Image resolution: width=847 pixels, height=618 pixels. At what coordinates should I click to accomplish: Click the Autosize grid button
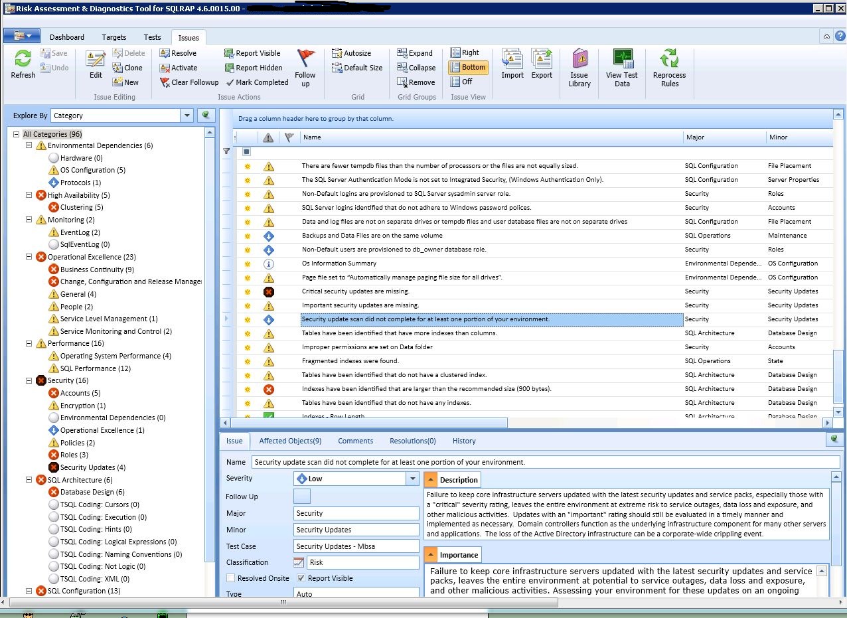[x=352, y=53]
